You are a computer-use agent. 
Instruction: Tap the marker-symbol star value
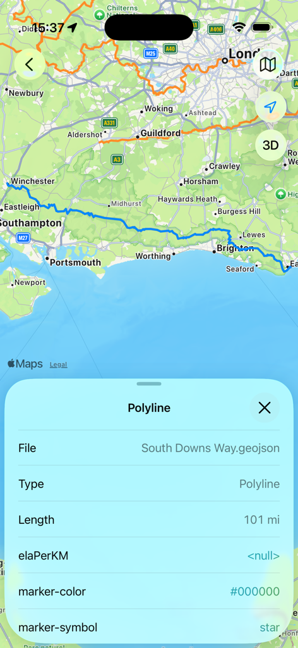(270, 628)
